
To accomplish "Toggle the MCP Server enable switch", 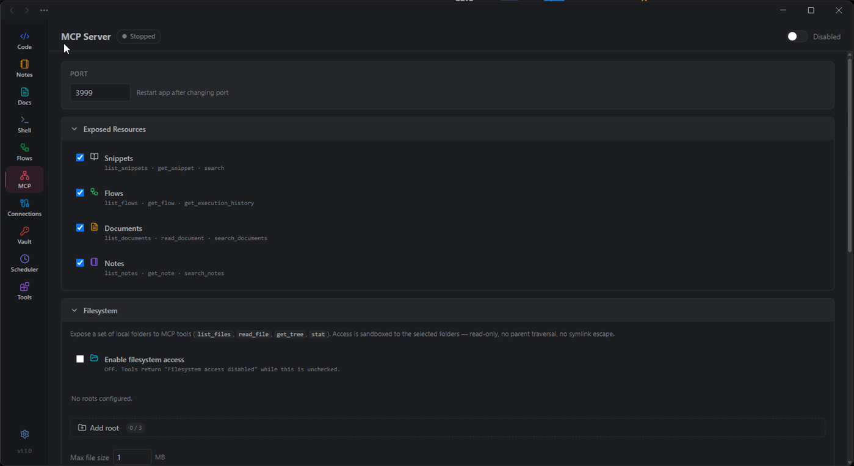I will 797,37.
